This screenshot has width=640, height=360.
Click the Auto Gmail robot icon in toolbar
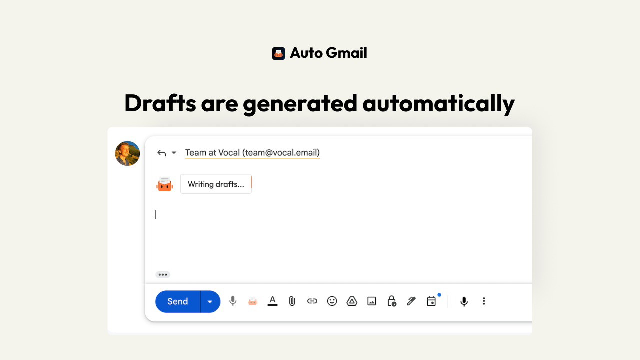pyautogui.click(x=253, y=301)
